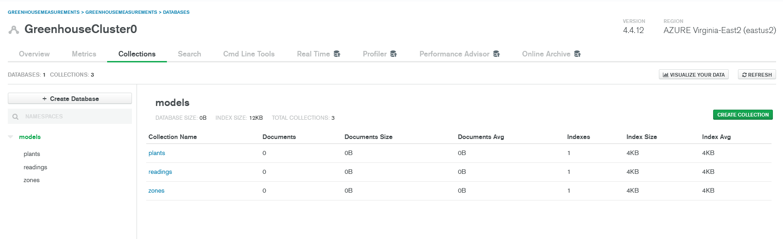783x239 pixels.
Task: Open the Overview tab
Action: 34,54
